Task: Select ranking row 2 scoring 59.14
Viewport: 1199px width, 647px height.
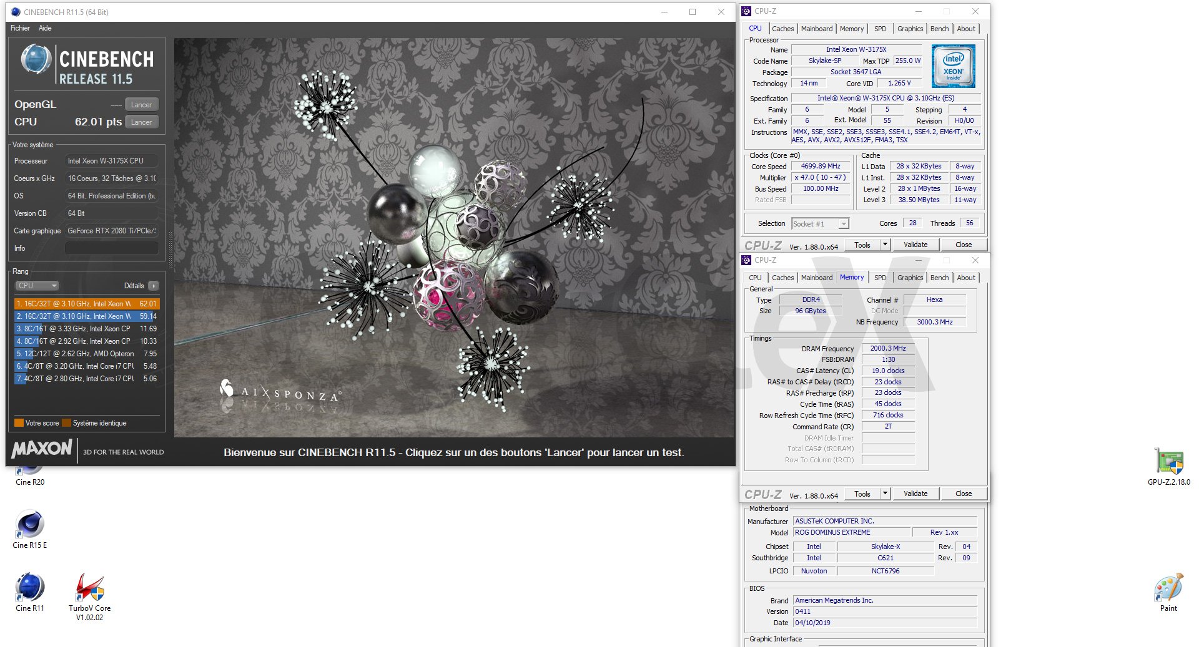Action: 87,316
